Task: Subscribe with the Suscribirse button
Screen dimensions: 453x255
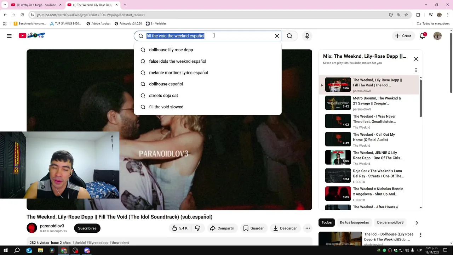Action: click(x=87, y=228)
